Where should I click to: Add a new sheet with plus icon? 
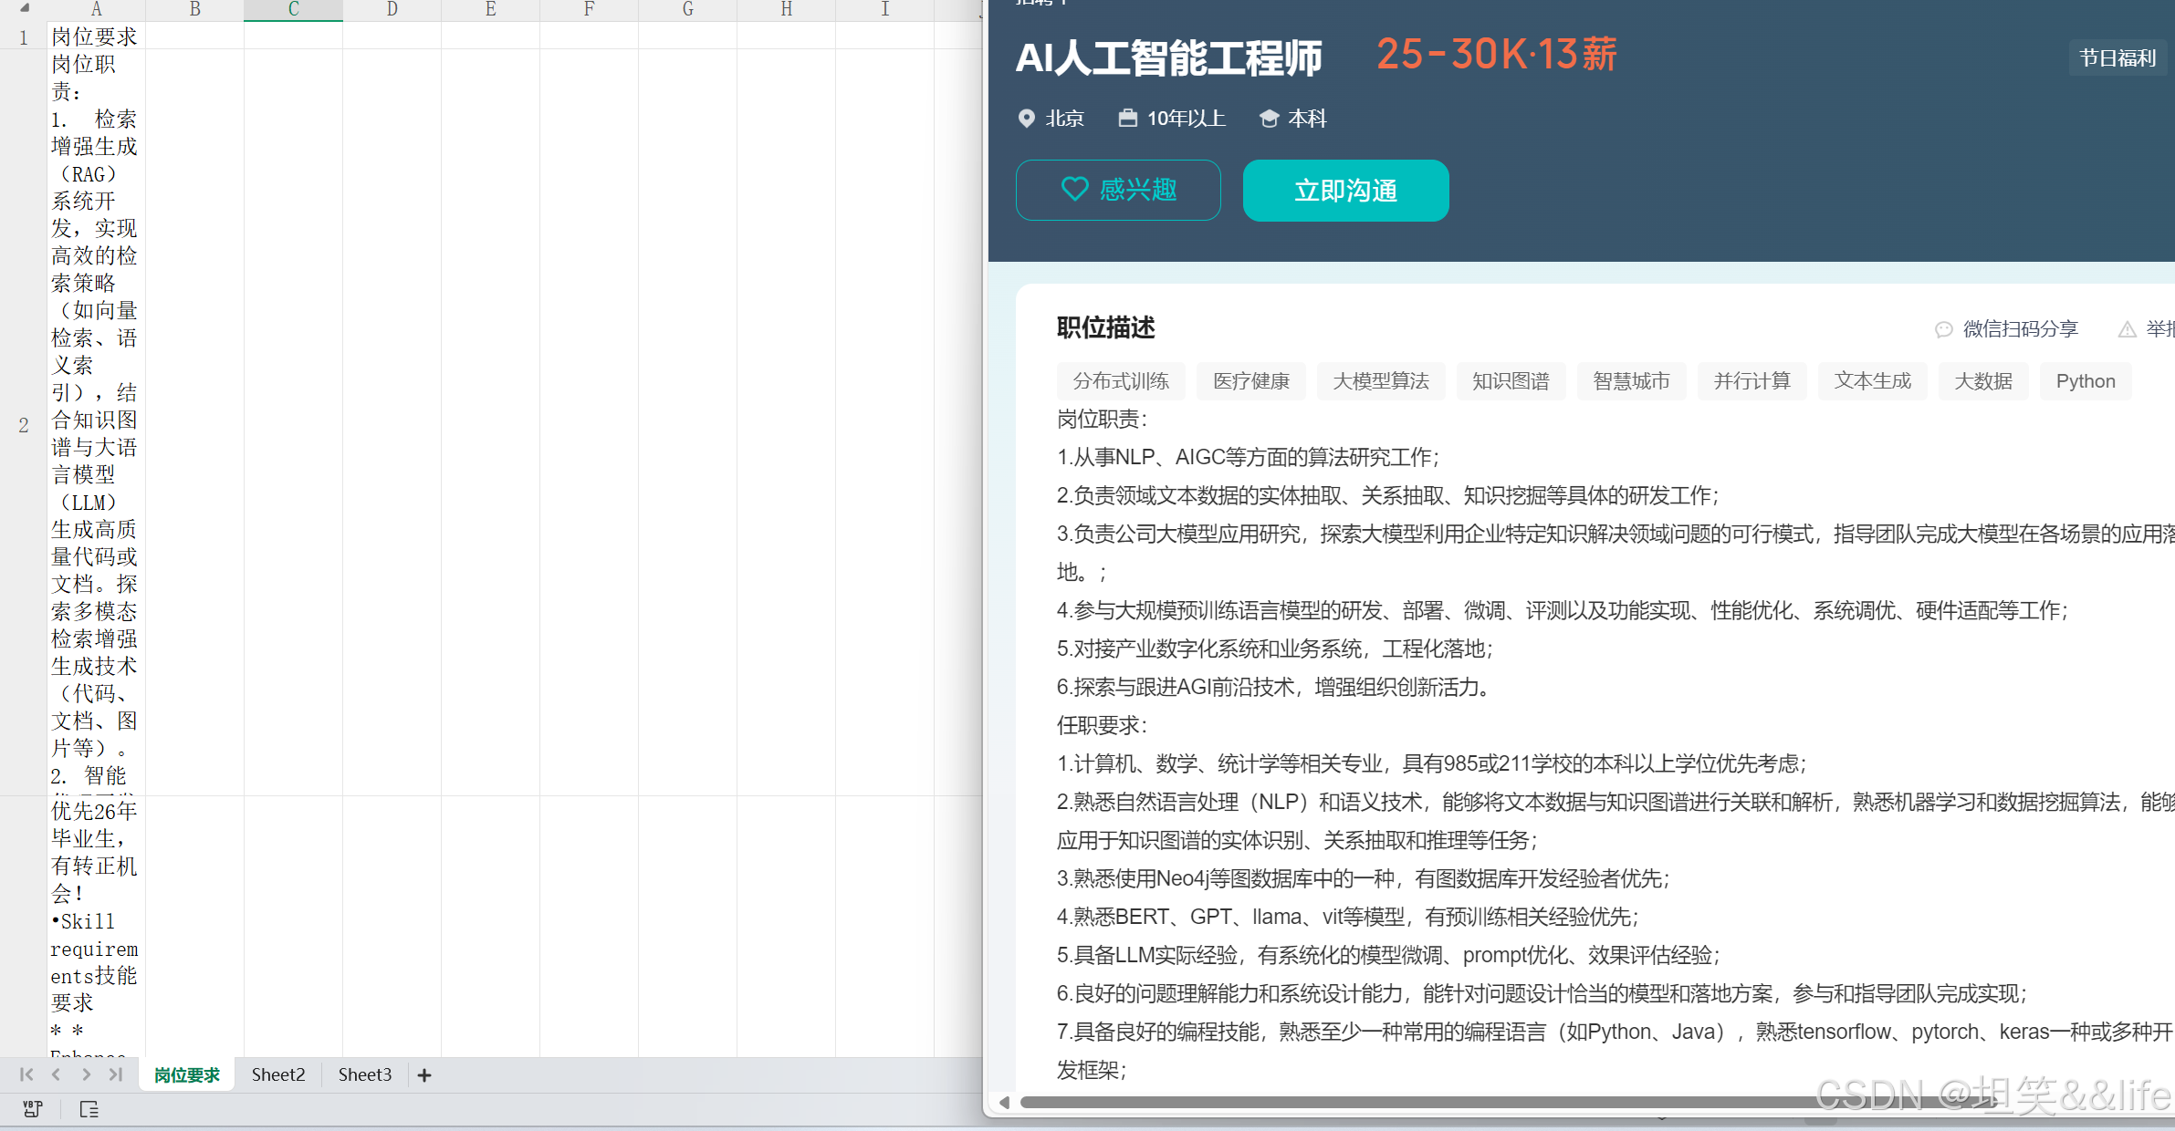(x=424, y=1075)
